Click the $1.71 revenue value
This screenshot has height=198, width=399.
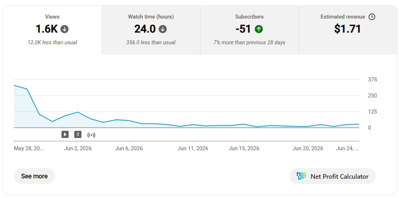(x=348, y=29)
